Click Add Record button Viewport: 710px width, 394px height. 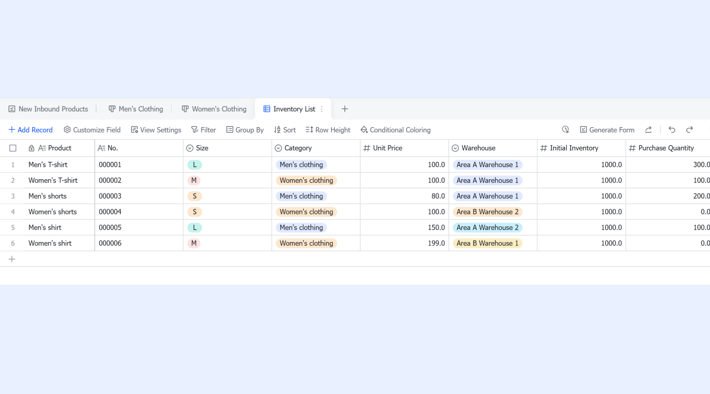30,130
